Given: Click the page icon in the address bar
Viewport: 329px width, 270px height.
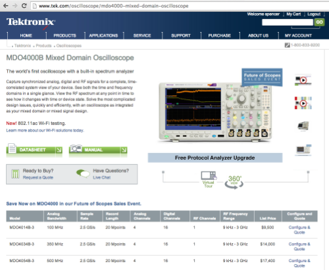Looking at the screenshot, I should click(34, 6).
